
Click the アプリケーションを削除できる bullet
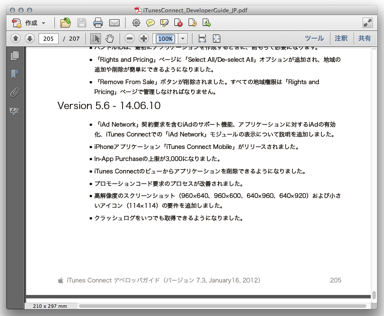[x=200, y=171]
